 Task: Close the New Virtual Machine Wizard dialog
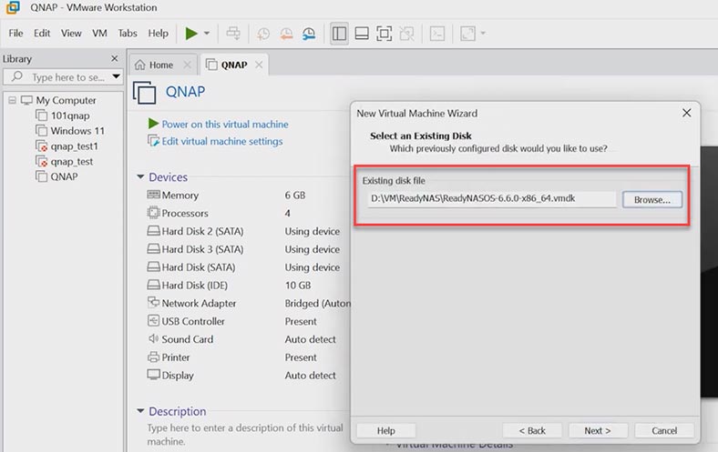point(686,113)
